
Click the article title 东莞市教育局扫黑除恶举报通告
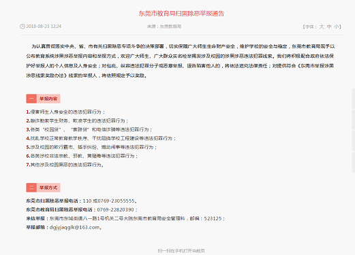(x=181, y=14)
